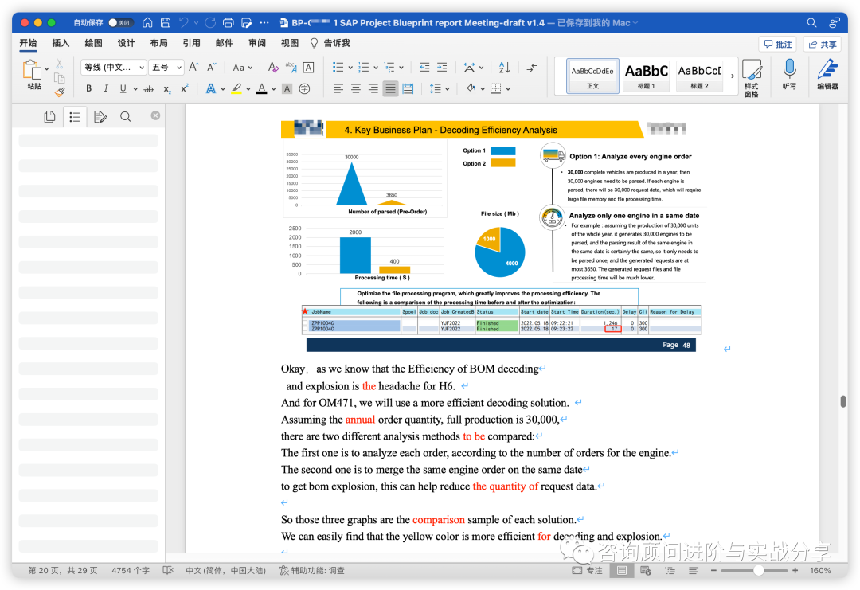This screenshot has width=860, height=590.
Task: Expand the bullet list dropdown arrow
Action: click(x=350, y=68)
